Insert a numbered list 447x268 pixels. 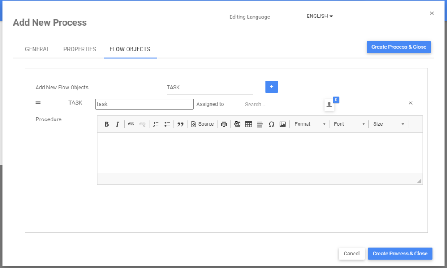156,124
